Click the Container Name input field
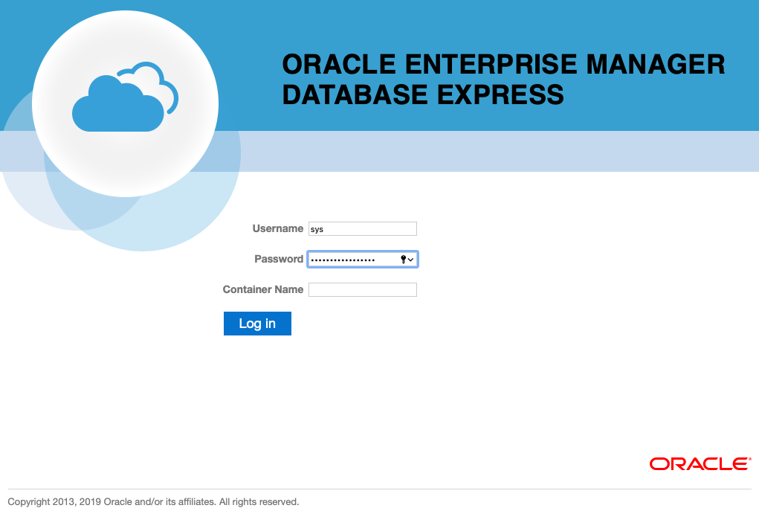 tap(363, 289)
